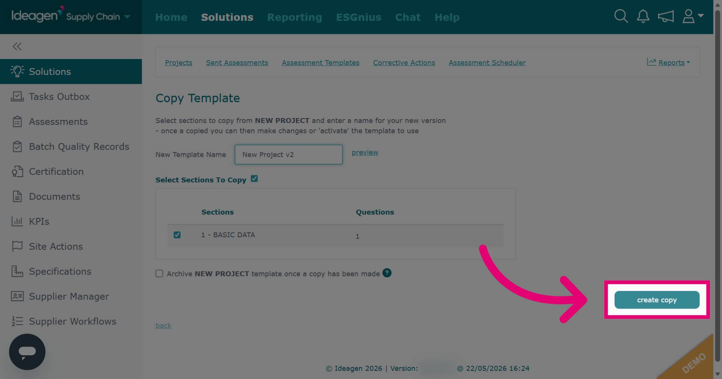Open the Assessment Templates link
The image size is (722, 379).
coord(320,63)
